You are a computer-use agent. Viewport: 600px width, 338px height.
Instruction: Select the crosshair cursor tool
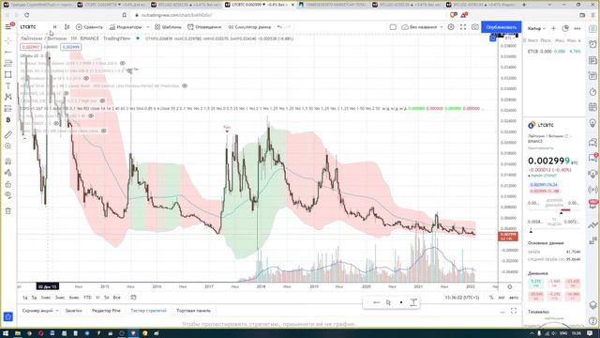click(x=8, y=40)
